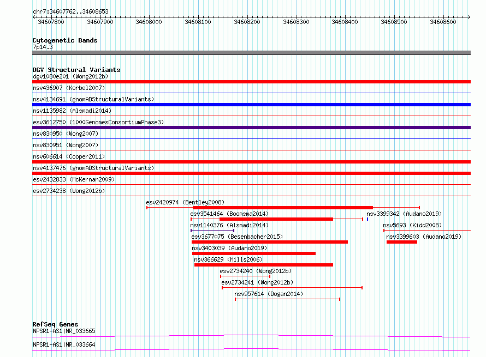Click the small blue marker under nsv3399342

pos(368,219)
